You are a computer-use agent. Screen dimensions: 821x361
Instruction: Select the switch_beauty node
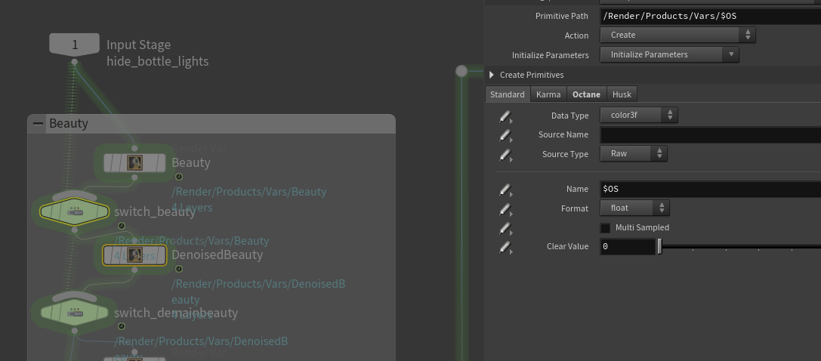(74, 211)
